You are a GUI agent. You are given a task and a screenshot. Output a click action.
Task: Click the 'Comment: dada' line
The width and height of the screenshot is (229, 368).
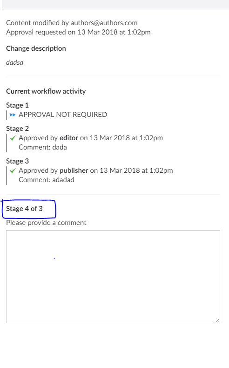point(43,147)
